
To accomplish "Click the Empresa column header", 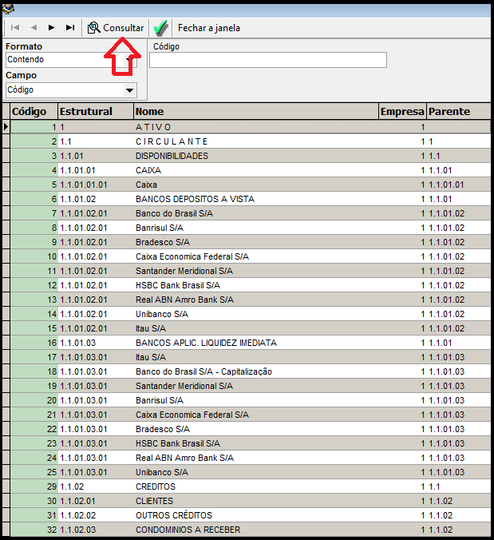I will click(402, 112).
